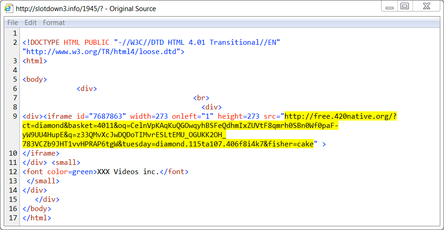Click the closing </div> tag on line 14
The width and height of the screenshot is (444, 230).
click(x=35, y=190)
